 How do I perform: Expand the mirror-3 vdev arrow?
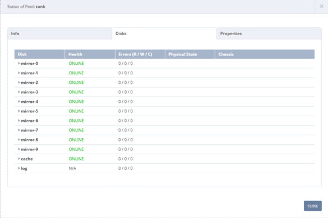click(19, 92)
